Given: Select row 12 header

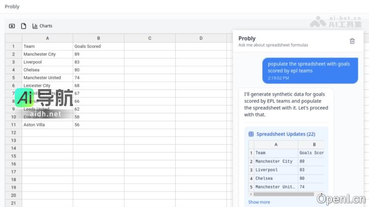Looking at the screenshot, I should pyautogui.click(x=13, y=133).
